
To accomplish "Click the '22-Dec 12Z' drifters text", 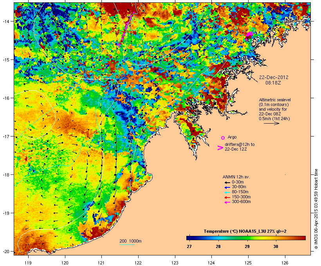I will click(x=236, y=149).
